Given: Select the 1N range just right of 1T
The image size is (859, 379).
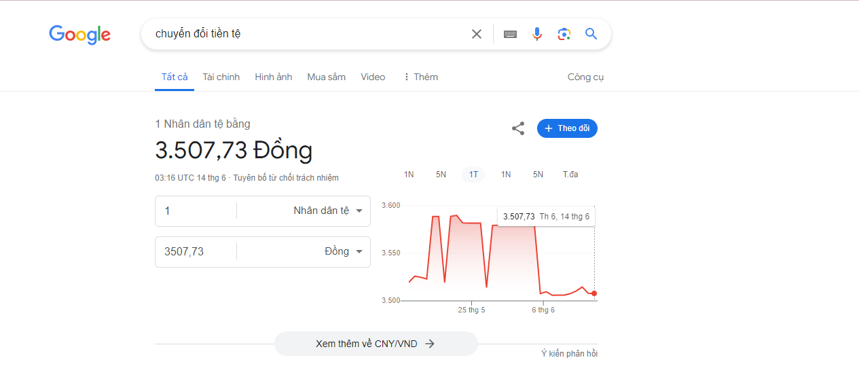Looking at the screenshot, I should click(x=506, y=175).
